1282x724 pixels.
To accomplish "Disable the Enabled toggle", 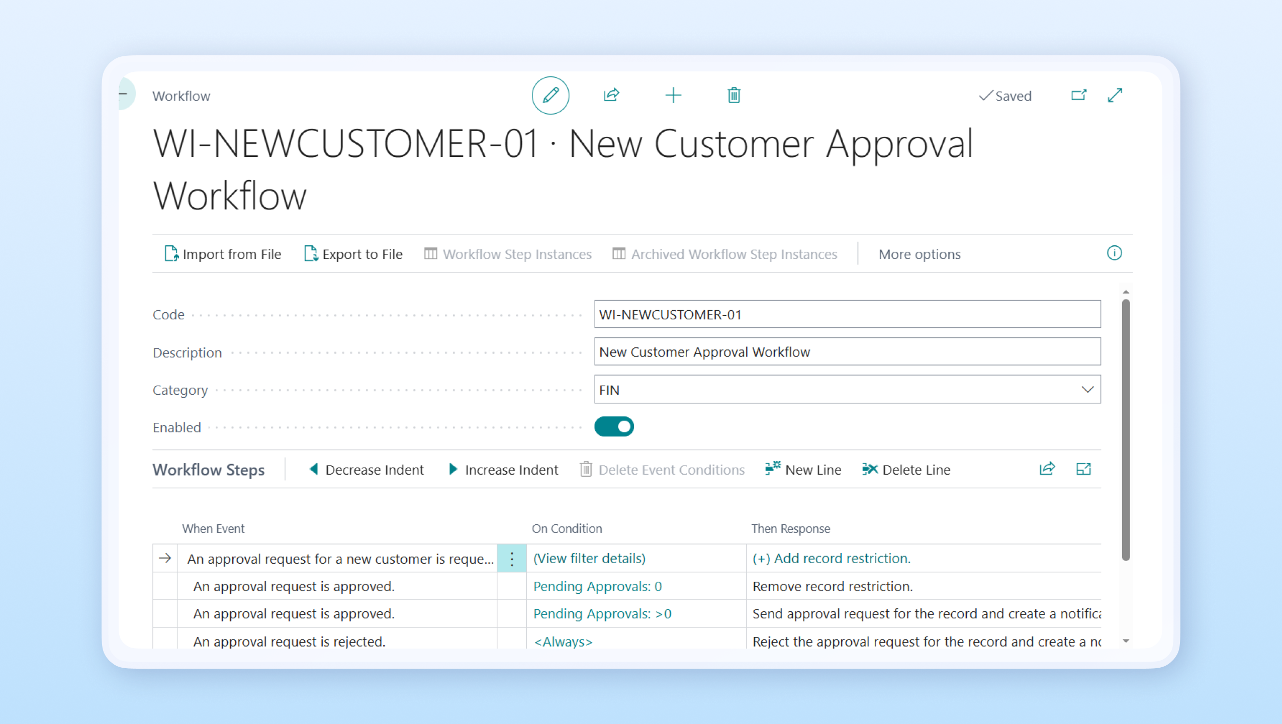I will (x=614, y=426).
